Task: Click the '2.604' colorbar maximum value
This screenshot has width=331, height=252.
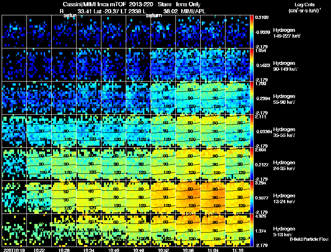Action: pos(261,150)
